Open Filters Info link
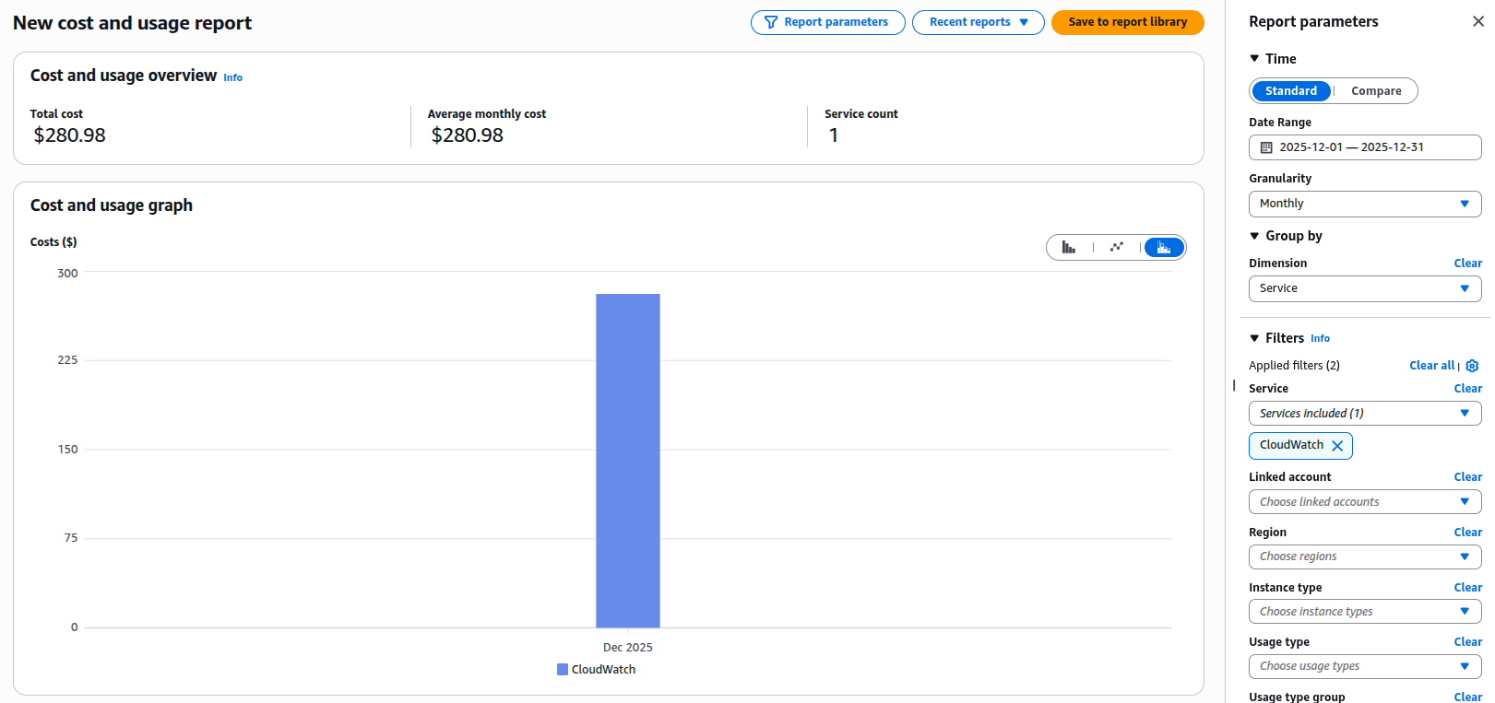Viewport: 1495px width, 703px height. (x=1320, y=339)
